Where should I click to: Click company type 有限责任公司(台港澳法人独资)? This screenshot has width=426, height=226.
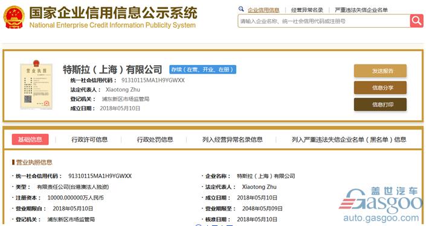pyautogui.click(x=73, y=187)
